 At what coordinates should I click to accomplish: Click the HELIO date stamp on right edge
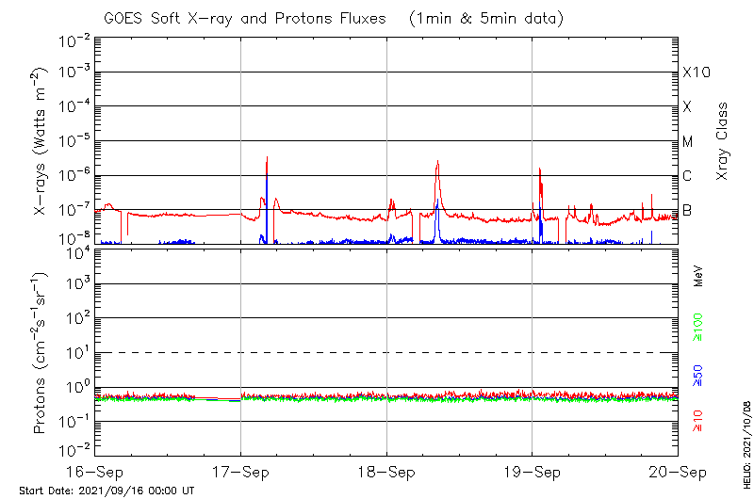coord(746,451)
